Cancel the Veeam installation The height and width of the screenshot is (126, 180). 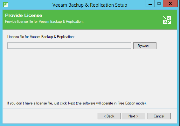click(159, 116)
